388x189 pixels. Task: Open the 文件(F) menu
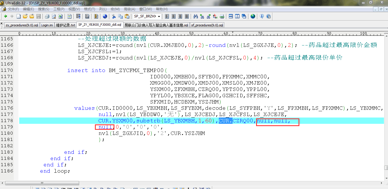[13, 9]
